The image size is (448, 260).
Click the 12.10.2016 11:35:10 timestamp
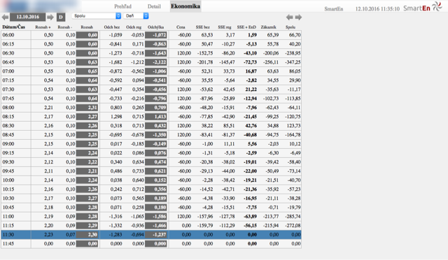click(x=377, y=9)
